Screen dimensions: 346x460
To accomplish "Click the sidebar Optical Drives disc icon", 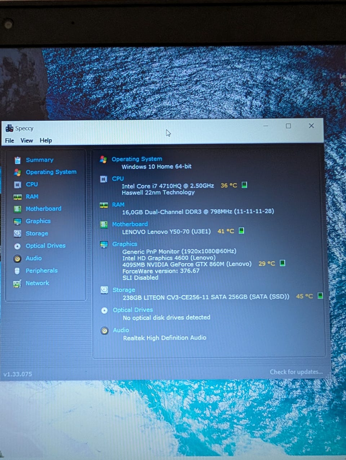I will click(x=17, y=246).
